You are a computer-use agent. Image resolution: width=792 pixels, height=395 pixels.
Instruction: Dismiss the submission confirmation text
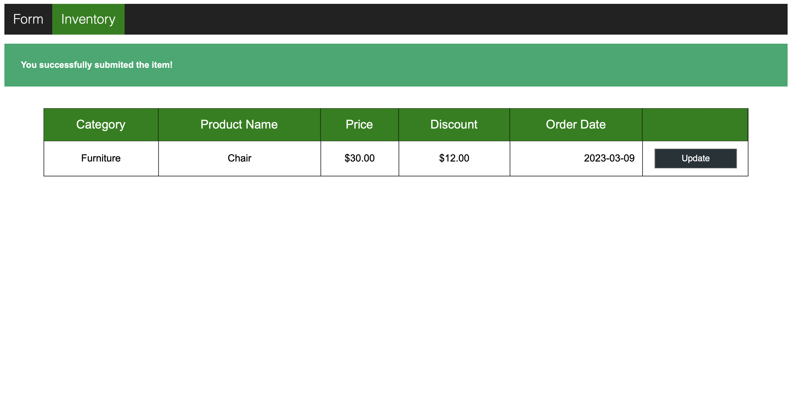[97, 65]
